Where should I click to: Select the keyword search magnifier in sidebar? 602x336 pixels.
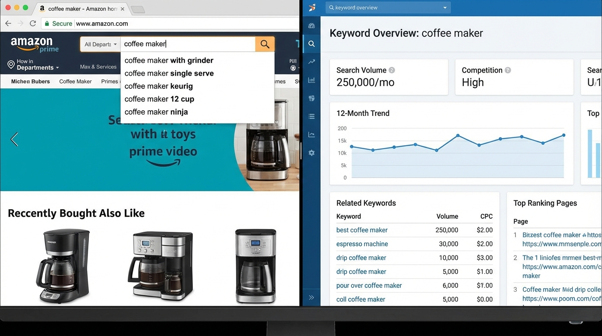pos(311,44)
